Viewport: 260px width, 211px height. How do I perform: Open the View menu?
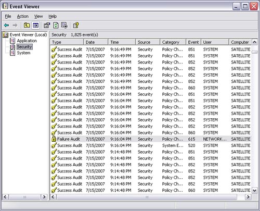point(38,16)
